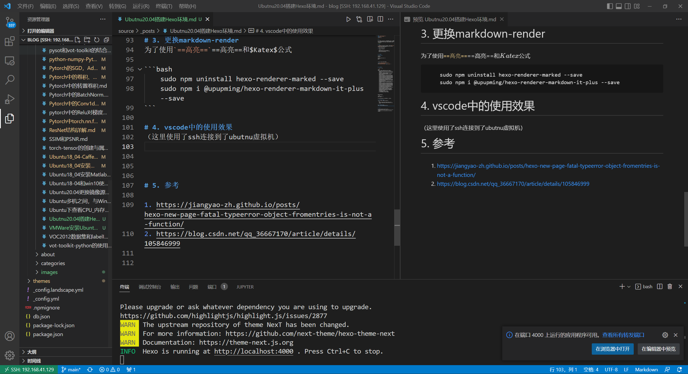Open markdown preview to the side
This screenshot has width=688, height=374.
tap(370, 19)
